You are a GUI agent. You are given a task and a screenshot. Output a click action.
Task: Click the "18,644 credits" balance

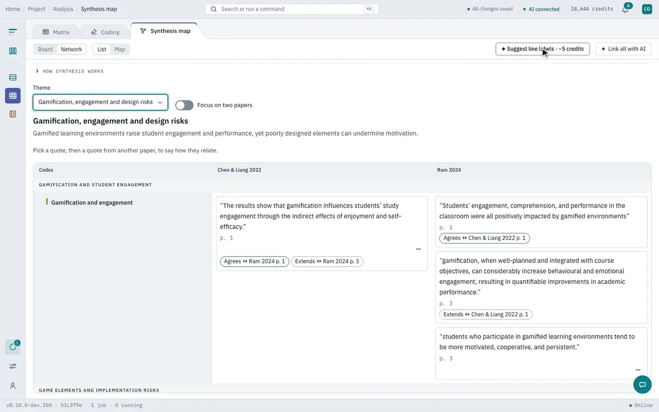(592, 9)
